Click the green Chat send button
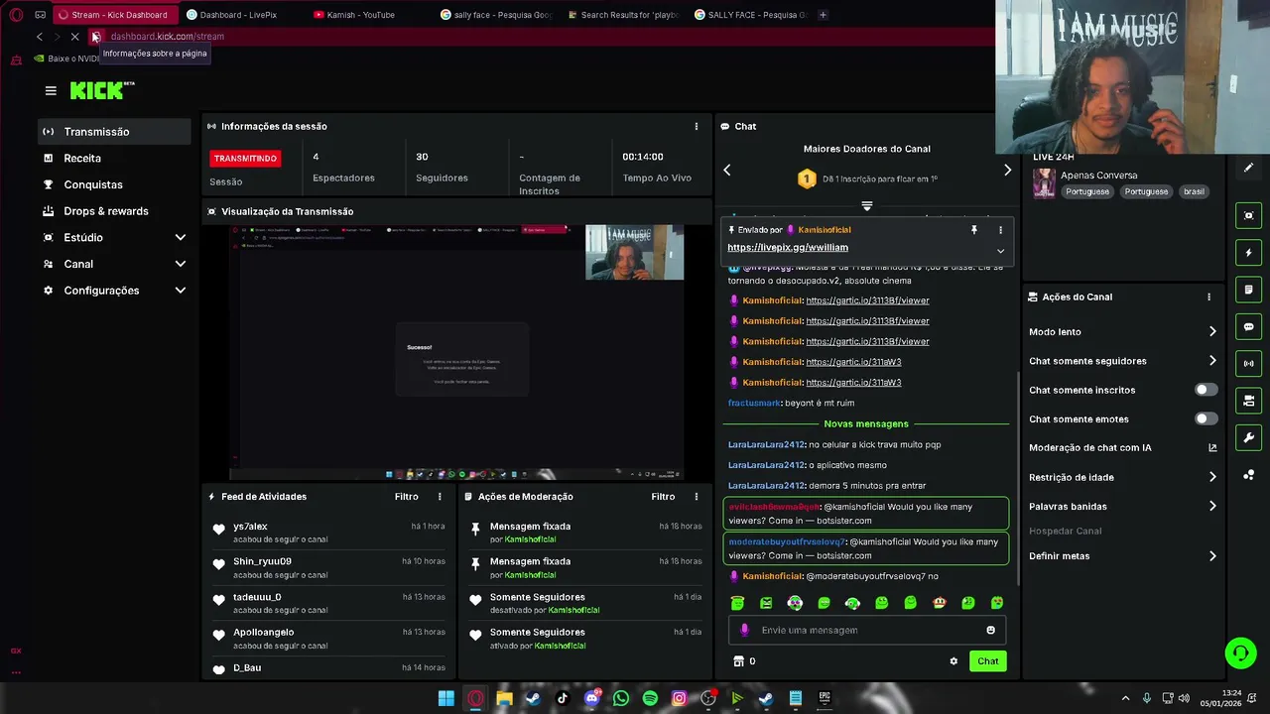The image size is (1270, 714). click(x=987, y=661)
